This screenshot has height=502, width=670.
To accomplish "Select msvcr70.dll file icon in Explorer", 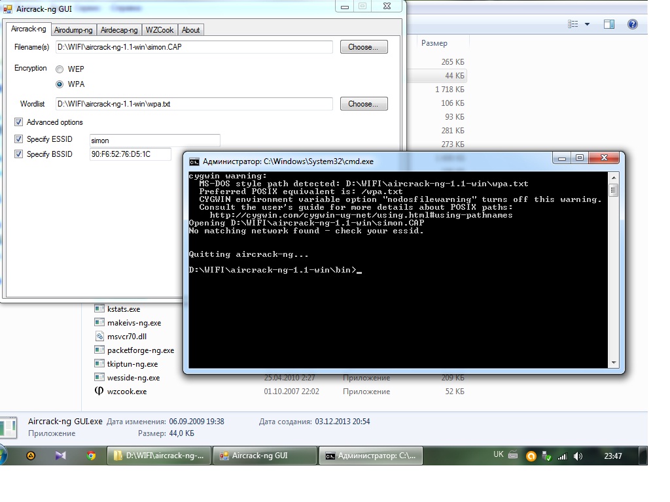I will point(99,336).
